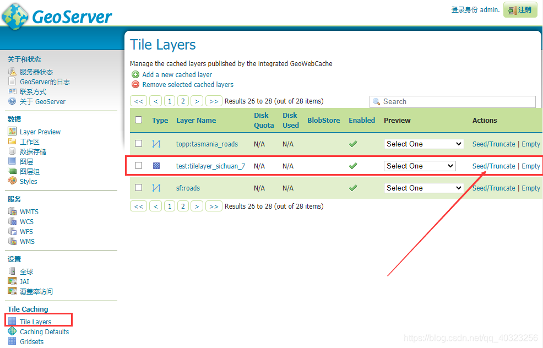Viewport: 543px width, 348px height.
Task: Click the Caching Defaults globe icon
Action: pos(12,331)
